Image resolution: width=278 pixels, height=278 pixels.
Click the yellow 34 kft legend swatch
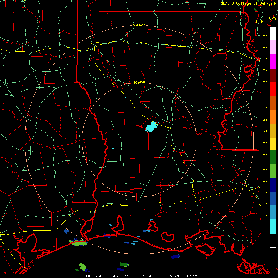pyautogui.click(x=273, y=144)
